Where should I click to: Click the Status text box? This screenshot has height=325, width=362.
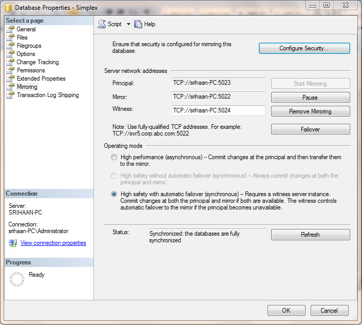pos(207,246)
